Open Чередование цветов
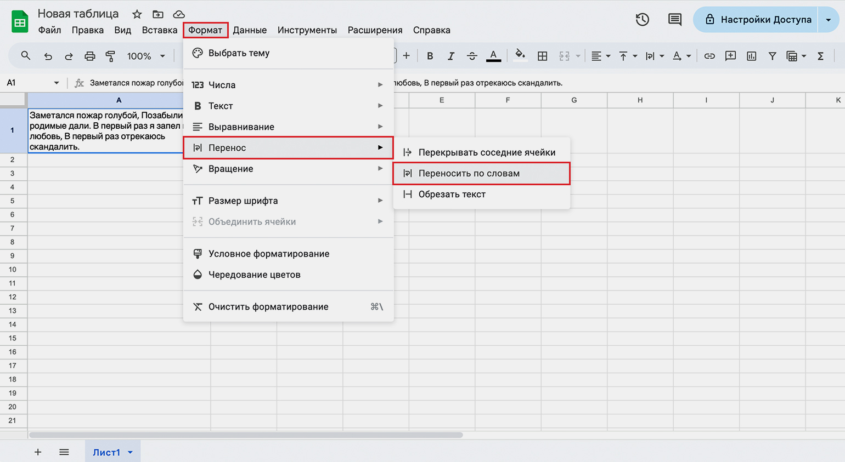The height and width of the screenshot is (462, 845). point(289,275)
